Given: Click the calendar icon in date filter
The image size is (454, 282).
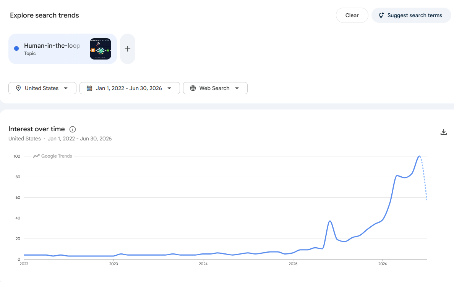Looking at the screenshot, I should tap(89, 88).
